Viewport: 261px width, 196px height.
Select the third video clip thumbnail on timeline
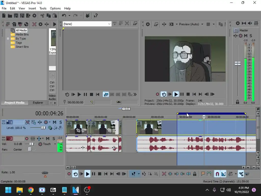[149, 127]
